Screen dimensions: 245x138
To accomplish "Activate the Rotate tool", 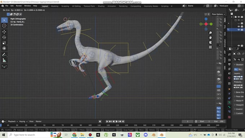I will (x=4, y=37).
